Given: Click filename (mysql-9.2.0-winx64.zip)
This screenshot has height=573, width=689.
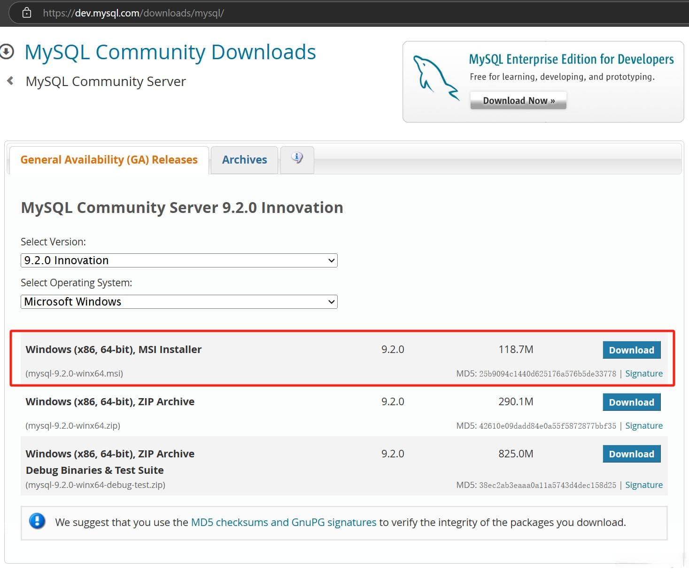Looking at the screenshot, I should (73, 425).
